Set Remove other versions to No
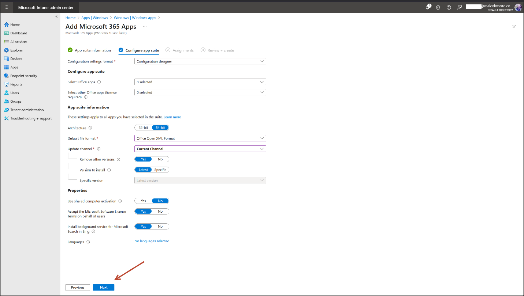524x296 pixels. (x=160, y=159)
